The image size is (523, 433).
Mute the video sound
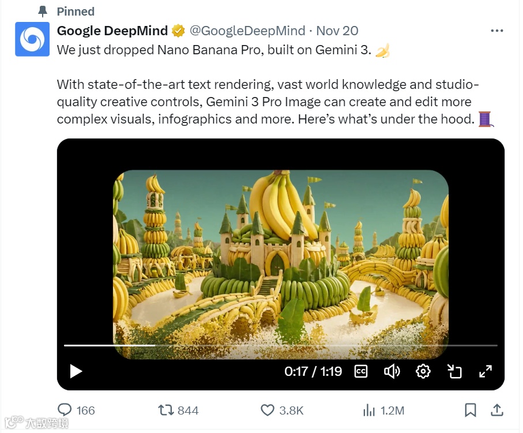pyautogui.click(x=392, y=371)
